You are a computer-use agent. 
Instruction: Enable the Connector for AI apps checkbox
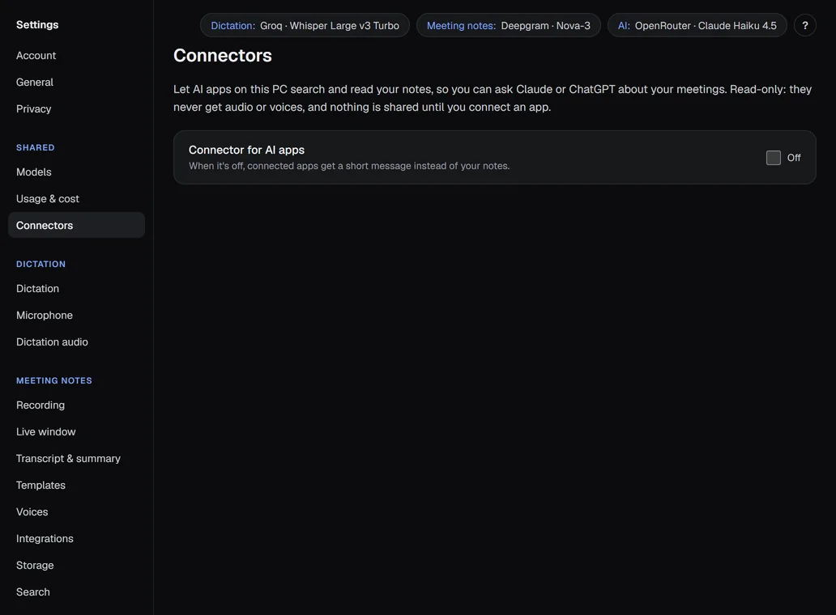click(x=773, y=158)
